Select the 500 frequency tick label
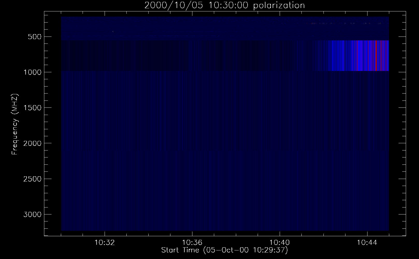This screenshot has width=419, height=259. click(34, 37)
